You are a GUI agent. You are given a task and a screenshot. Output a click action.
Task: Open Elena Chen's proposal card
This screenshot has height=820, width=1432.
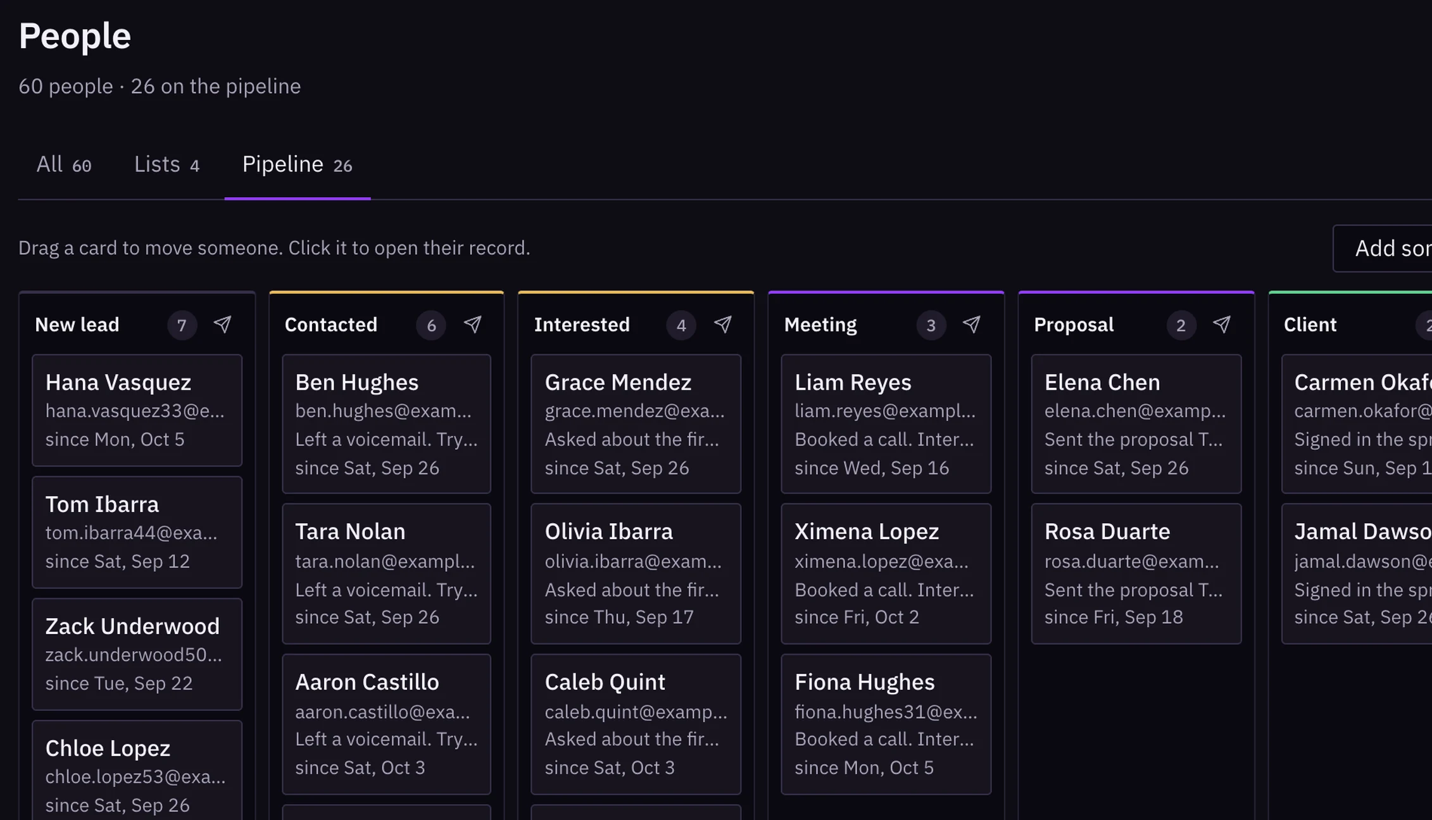click(x=1136, y=424)
